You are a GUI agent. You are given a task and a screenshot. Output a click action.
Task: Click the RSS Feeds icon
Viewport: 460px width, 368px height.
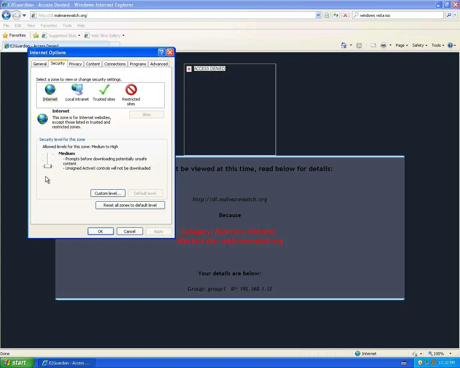point(359,45)
